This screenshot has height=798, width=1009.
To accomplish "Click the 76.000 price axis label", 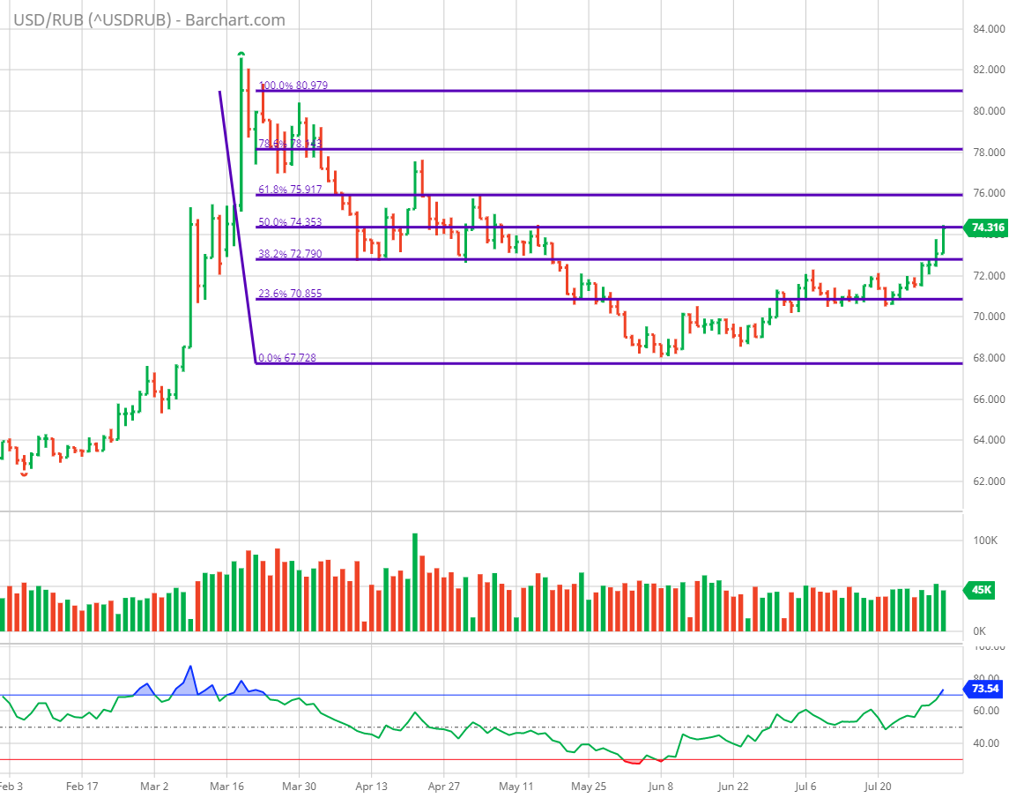I will tap(989, 193).
